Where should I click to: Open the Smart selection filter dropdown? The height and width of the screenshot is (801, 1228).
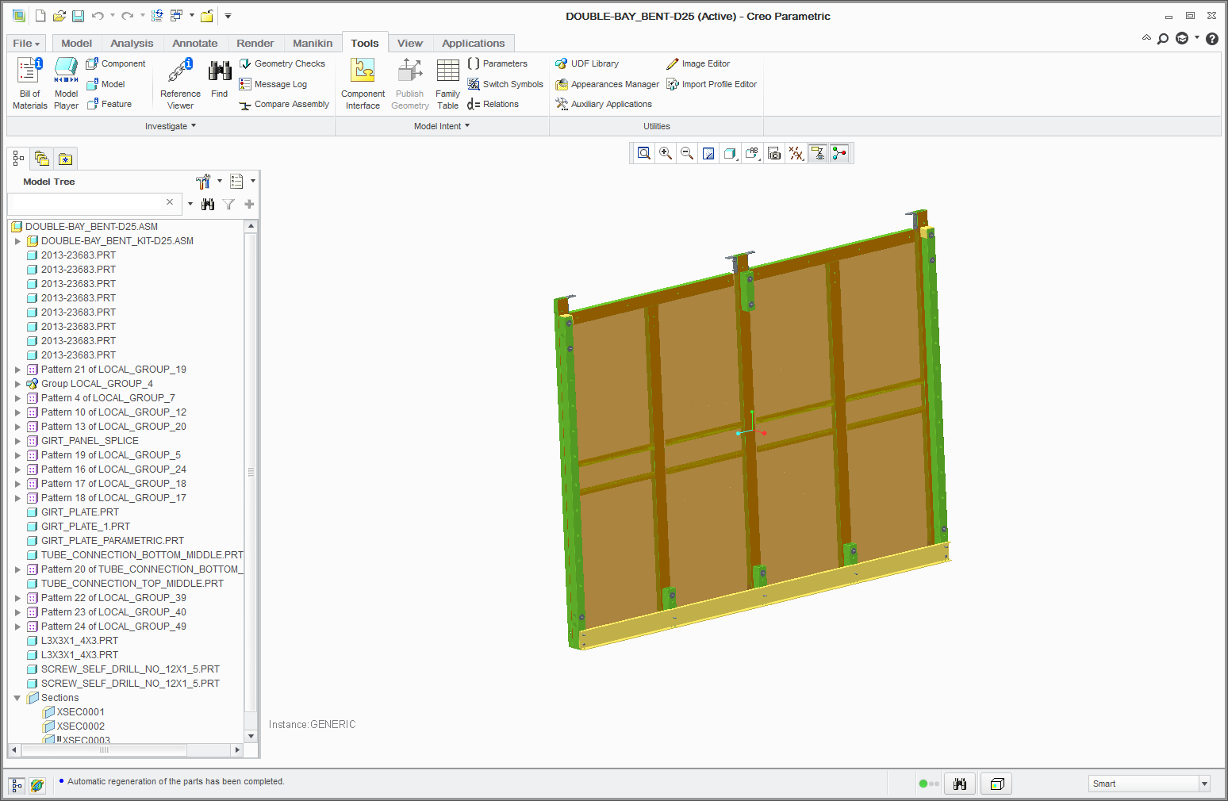tap(1204, 784)
